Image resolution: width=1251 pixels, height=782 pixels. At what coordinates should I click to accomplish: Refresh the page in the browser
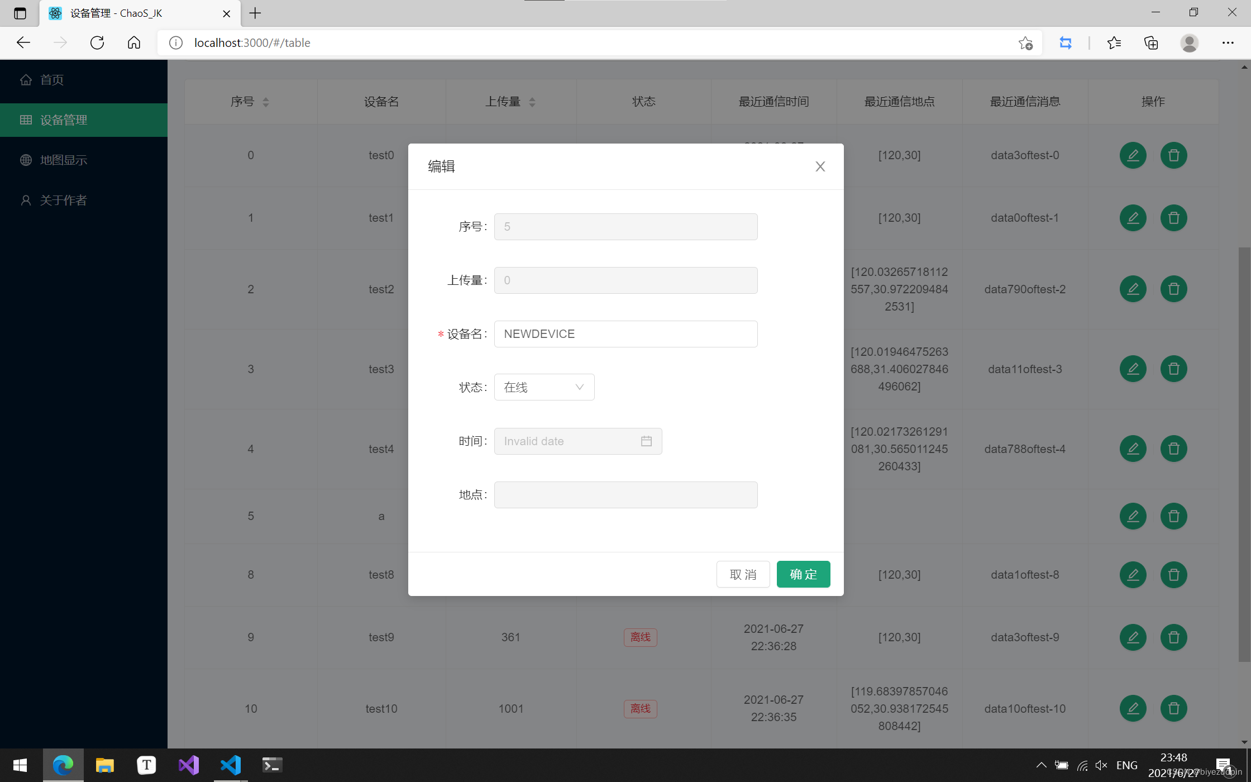pyautogui.click(x=97, y=42)
